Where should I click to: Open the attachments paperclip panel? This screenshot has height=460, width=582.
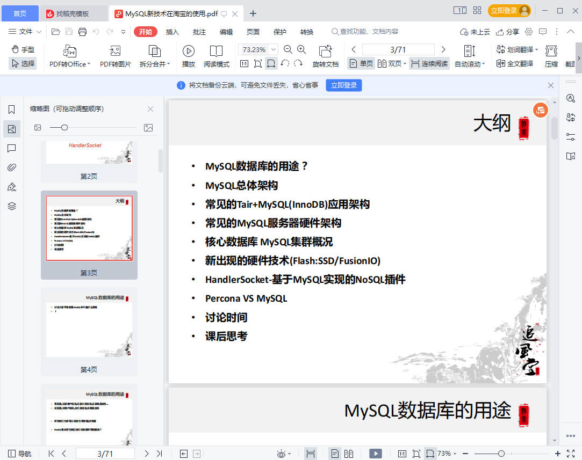pos(12,167)
